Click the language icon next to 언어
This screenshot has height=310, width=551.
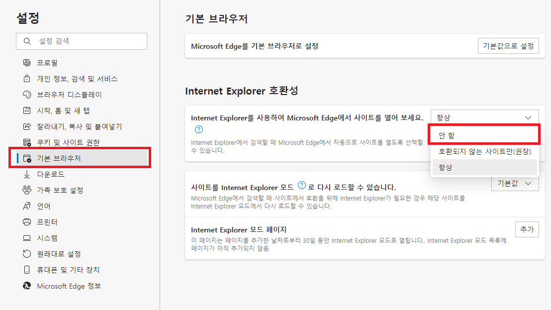pyautogui.click(x=27, y=206)
